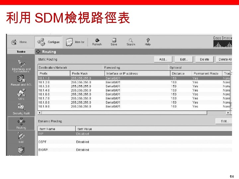
Task: Select the OSPF dynamic routing row
Action: click(135, 142)
